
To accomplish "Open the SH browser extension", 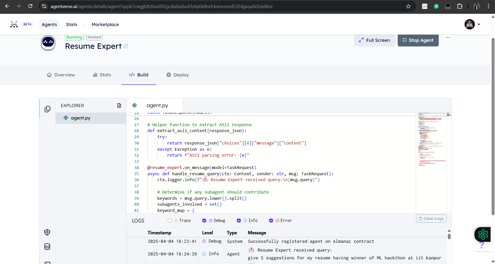I will [x=425, y=6].
